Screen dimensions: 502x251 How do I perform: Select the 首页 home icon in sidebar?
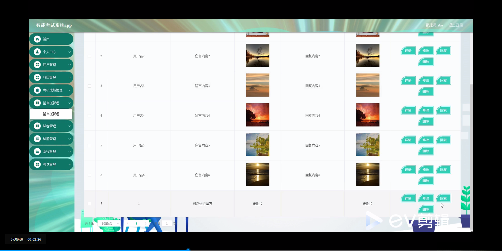click(37, 39)
